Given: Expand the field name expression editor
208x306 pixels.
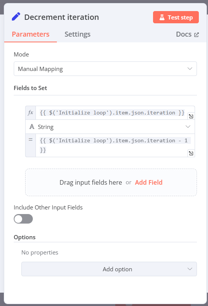Looking at the screenshot, I should [x=191, y=116].
